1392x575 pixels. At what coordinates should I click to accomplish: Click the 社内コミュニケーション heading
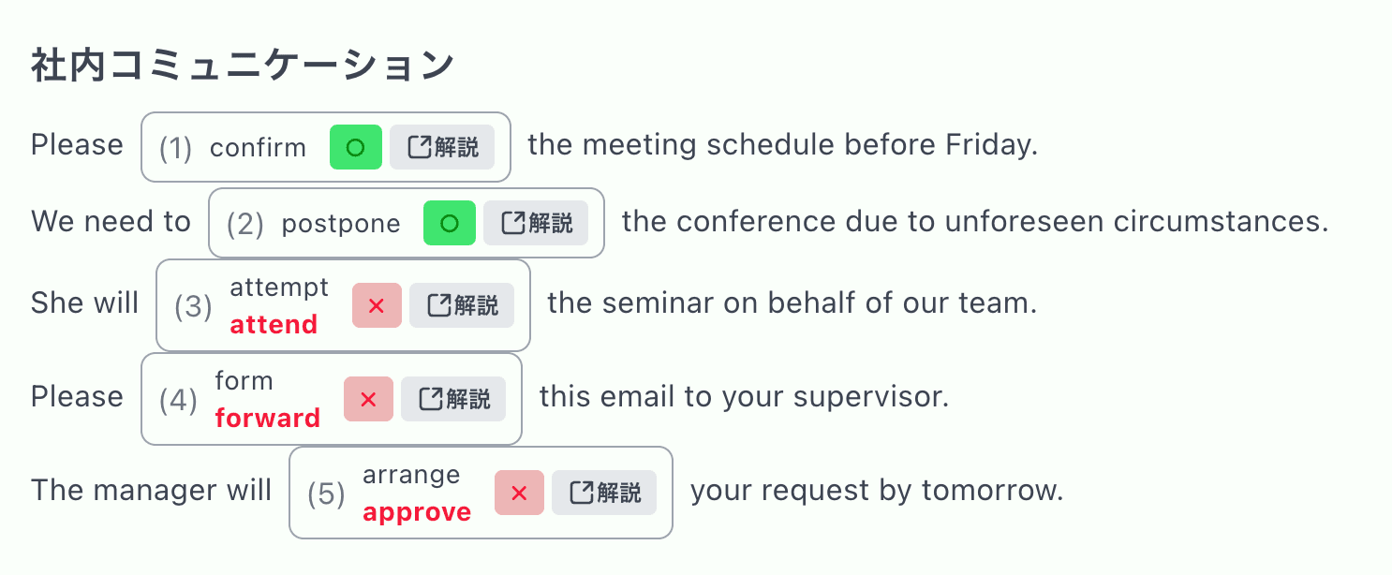point(243,66)
